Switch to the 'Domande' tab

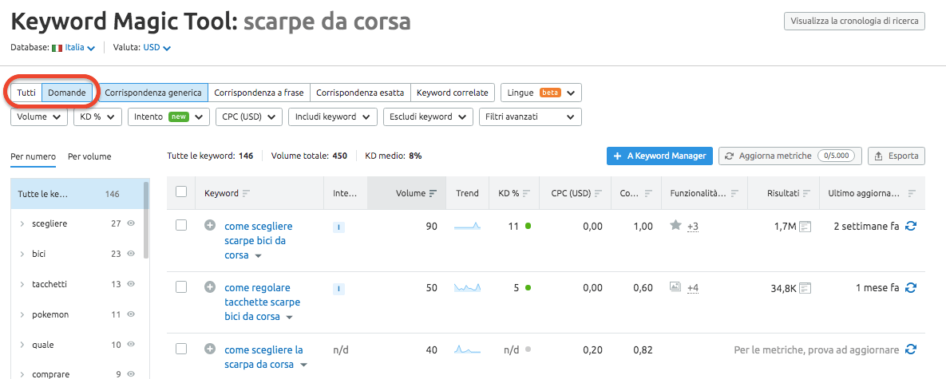click(67, 93)
